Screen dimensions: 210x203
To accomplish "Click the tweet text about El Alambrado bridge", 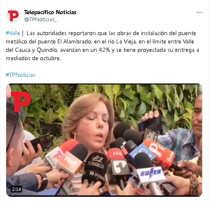I will pyautogui.click(x=102, y=46).
